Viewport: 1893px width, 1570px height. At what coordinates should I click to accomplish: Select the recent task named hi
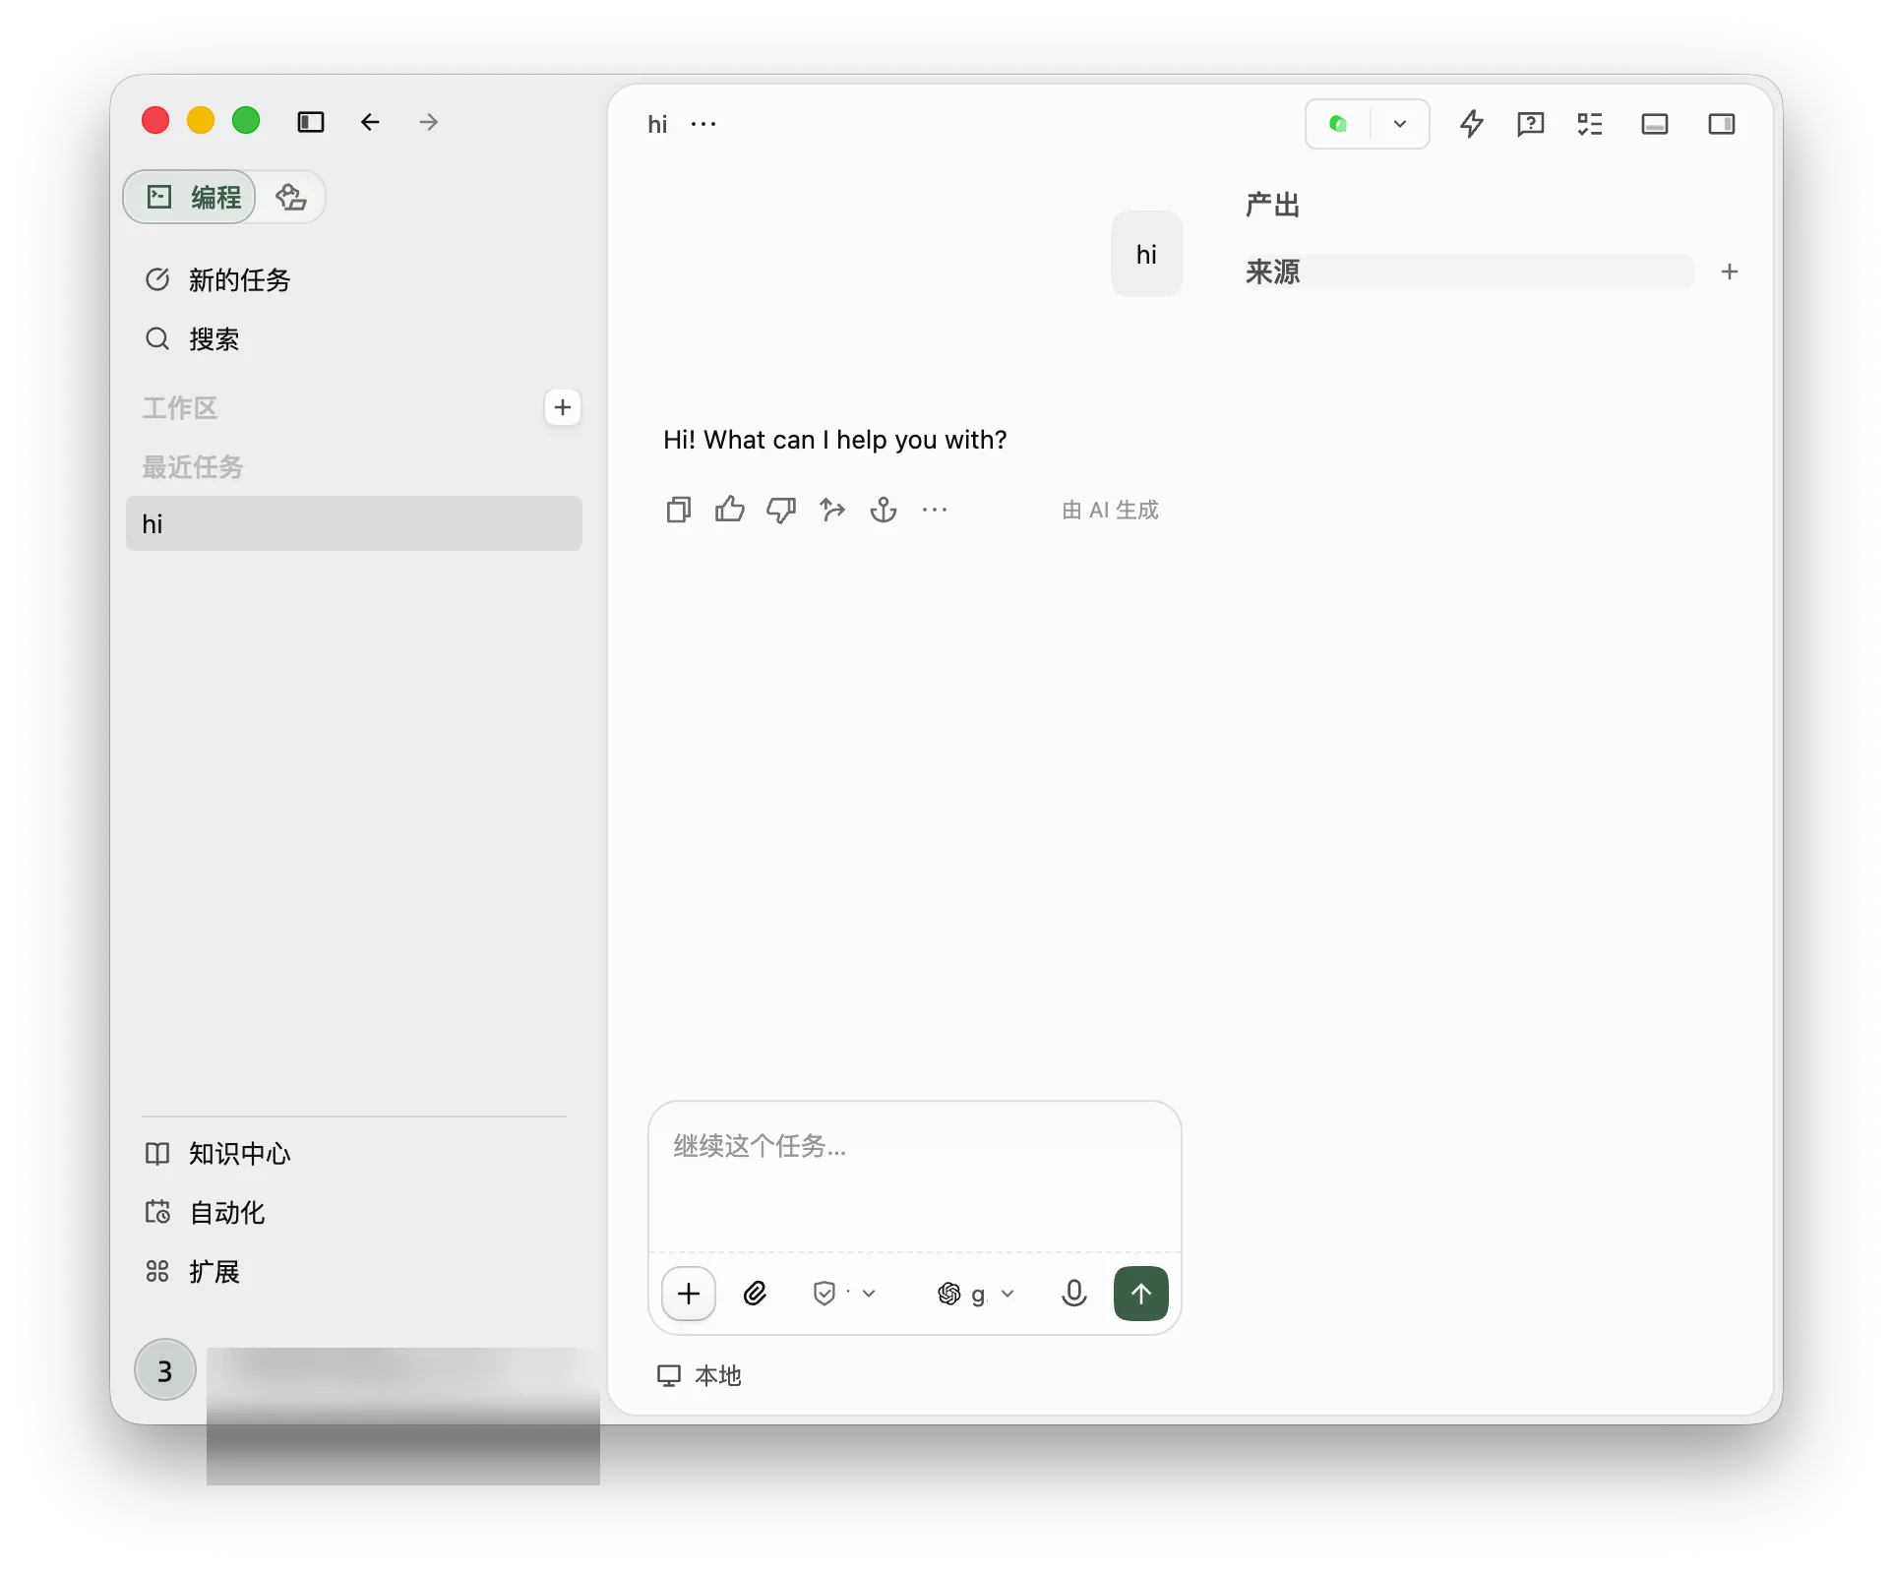354,523
